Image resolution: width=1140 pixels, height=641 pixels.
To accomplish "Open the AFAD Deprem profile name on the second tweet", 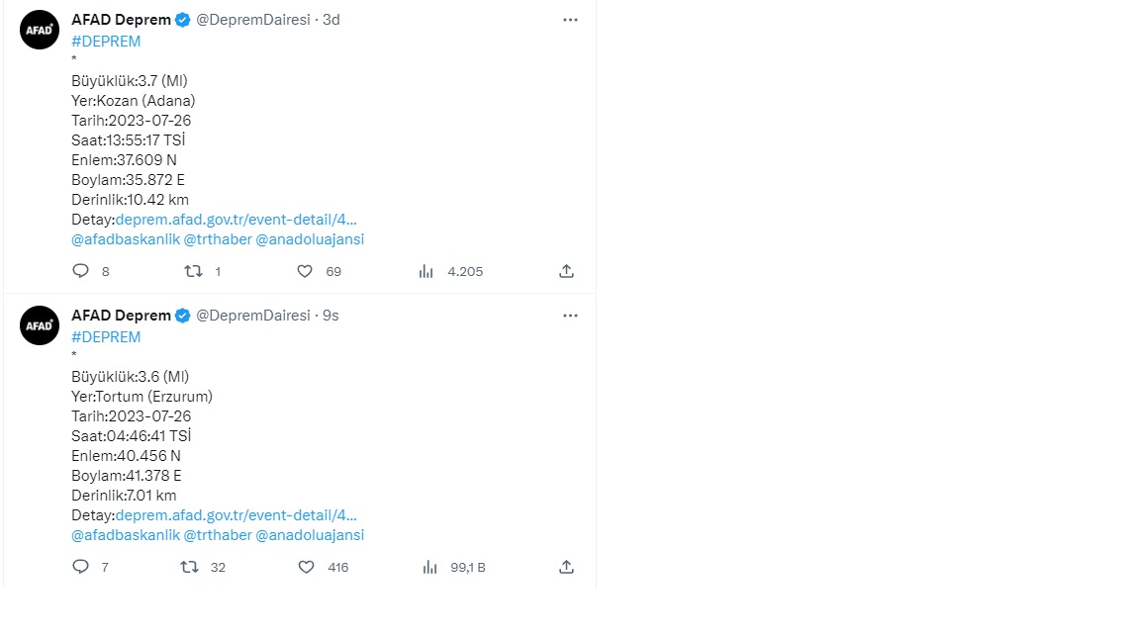I will tap(121, 316).
